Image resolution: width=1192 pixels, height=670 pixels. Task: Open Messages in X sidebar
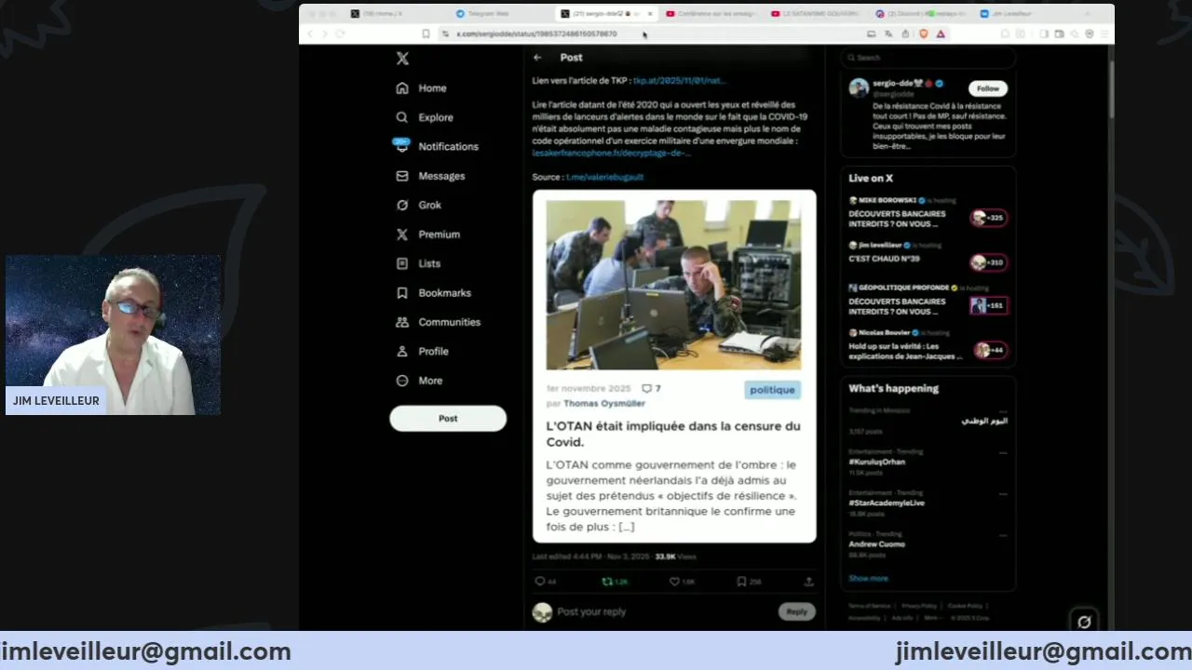click(430, 176)
